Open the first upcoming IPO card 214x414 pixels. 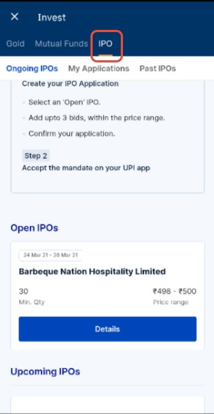(108, 405)
